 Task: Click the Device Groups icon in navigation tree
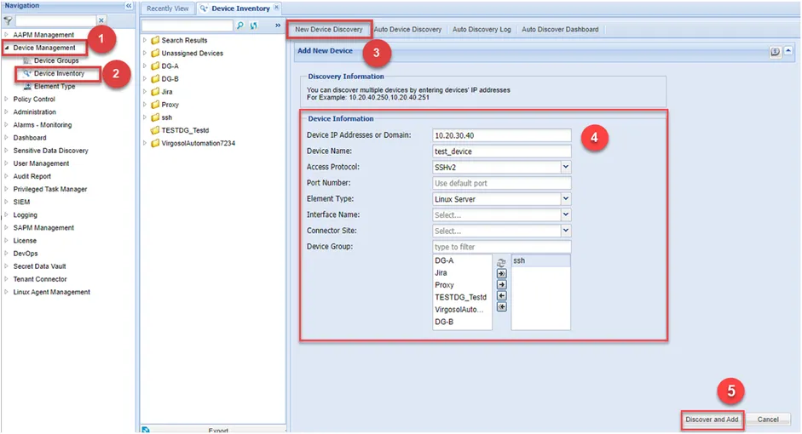(x=27, y=60)
